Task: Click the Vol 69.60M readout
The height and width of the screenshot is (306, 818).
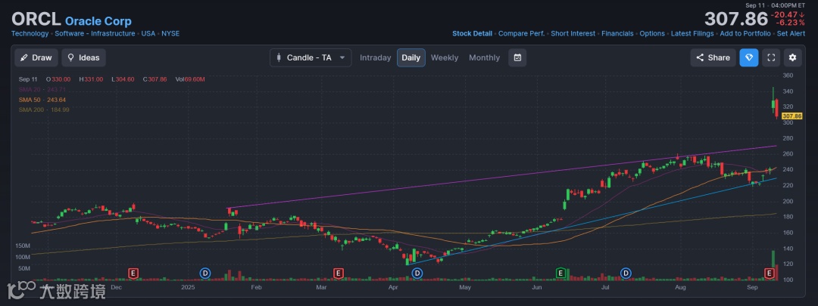Action: click(x=190, y=79)
